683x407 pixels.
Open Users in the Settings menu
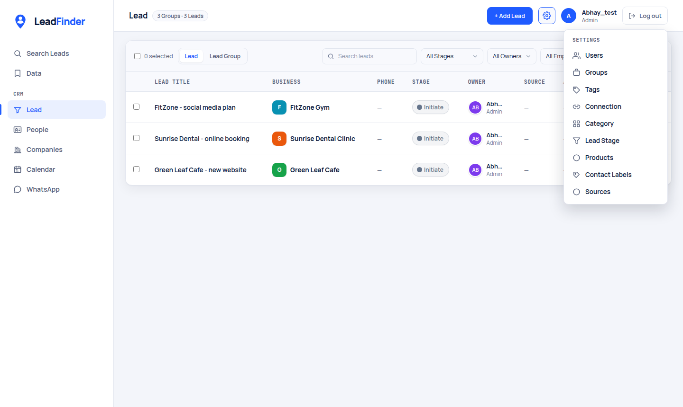(x=616, y=55)
